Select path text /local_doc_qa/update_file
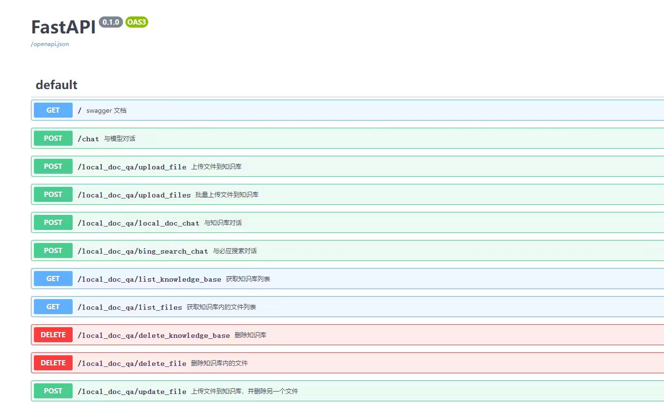The width and height of the screenshot is (664, 409). (132, 392)
